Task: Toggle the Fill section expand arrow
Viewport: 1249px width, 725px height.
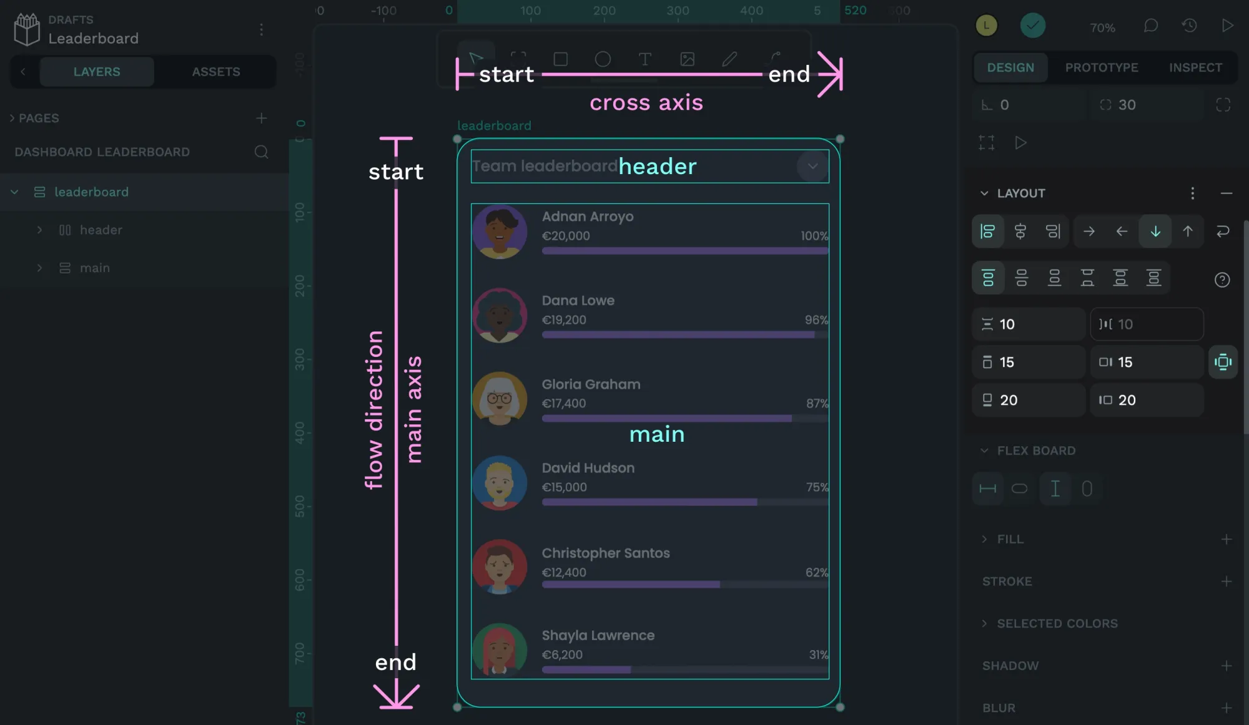Action: pyautogui.click(x=985, y=538)
